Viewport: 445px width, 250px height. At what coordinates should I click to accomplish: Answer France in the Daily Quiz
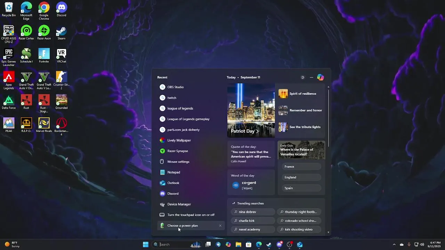click(301, 167)
